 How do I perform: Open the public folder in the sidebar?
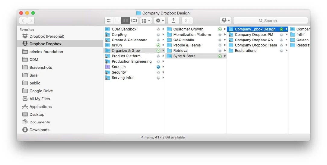(60, 83)
